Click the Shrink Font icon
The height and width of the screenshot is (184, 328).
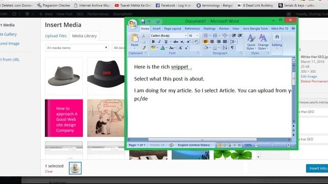pos(187,48)
